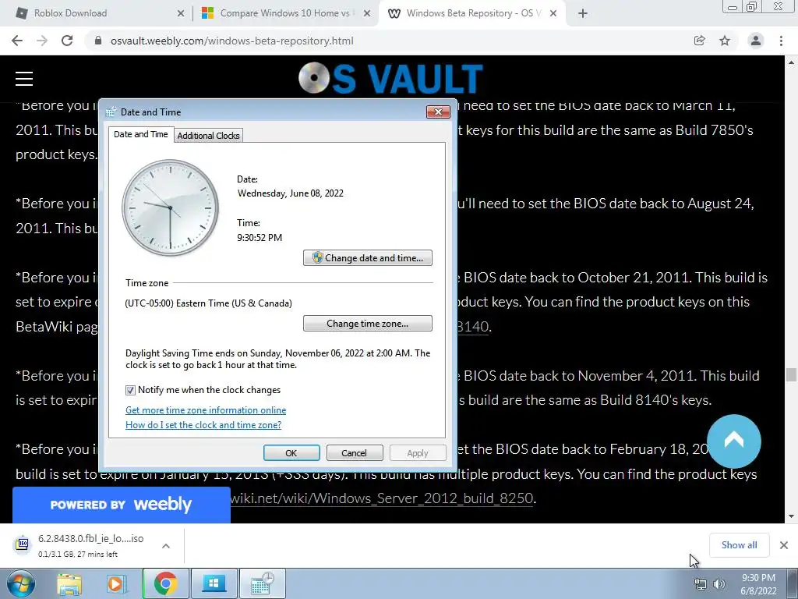Open How do I set the clock link
Image resolution: width=798 pixels, height=599 pixels.
[203, 425]
